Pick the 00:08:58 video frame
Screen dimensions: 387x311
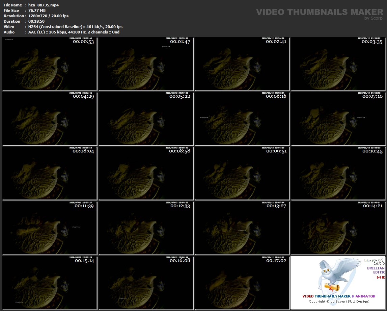tap(146, 173)
